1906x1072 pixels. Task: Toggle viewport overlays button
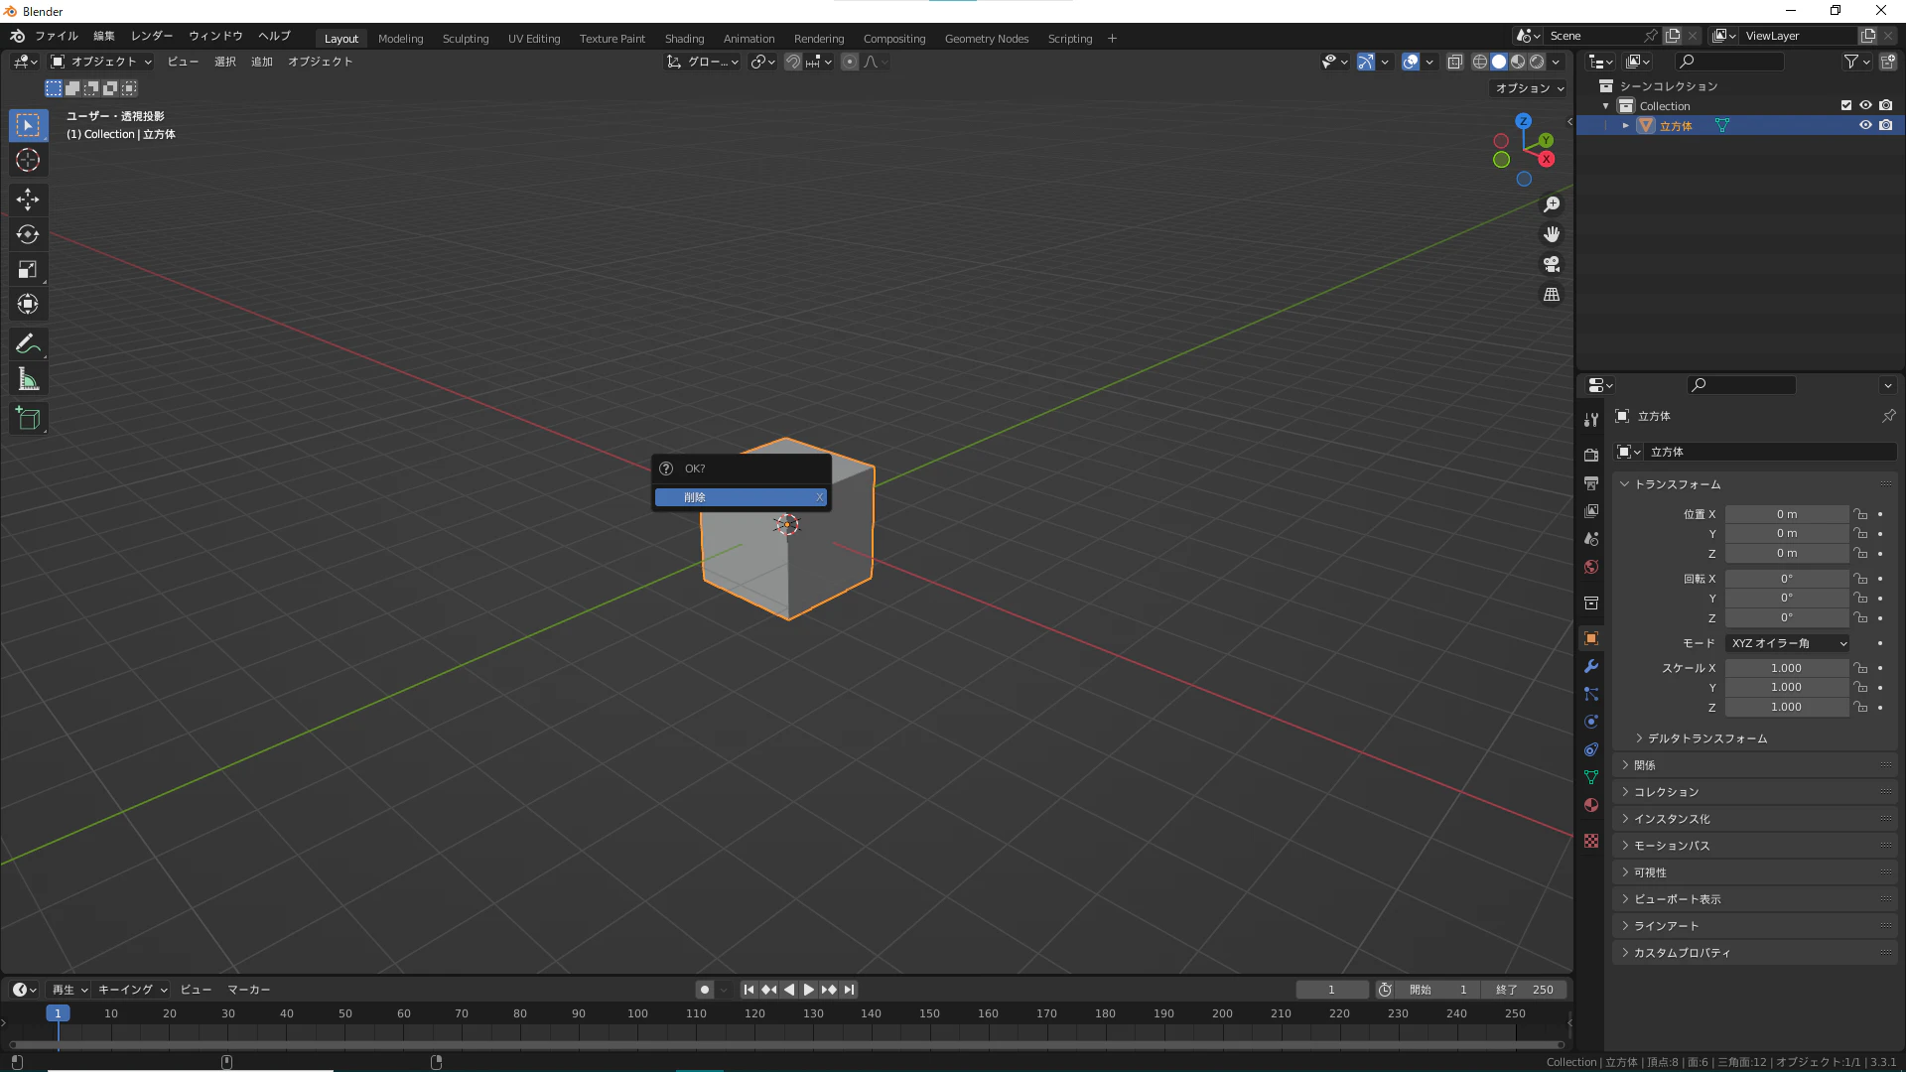click(1411, 62)
